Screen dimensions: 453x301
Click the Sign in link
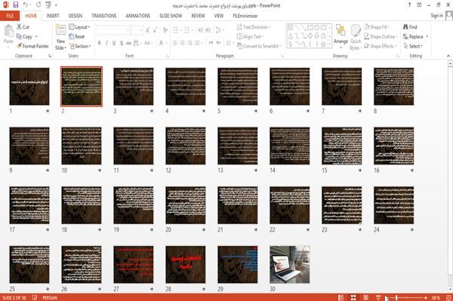pos(436,16)
